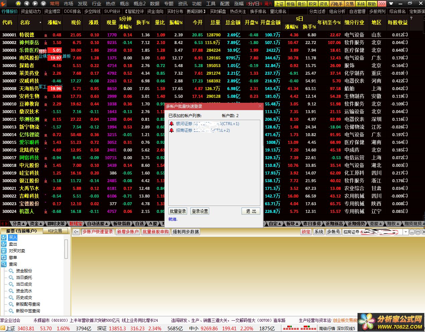This screenshot has height=332, width=425.
Task: Click the R mark beside 特锐德
Action: (x=46, y=35)
